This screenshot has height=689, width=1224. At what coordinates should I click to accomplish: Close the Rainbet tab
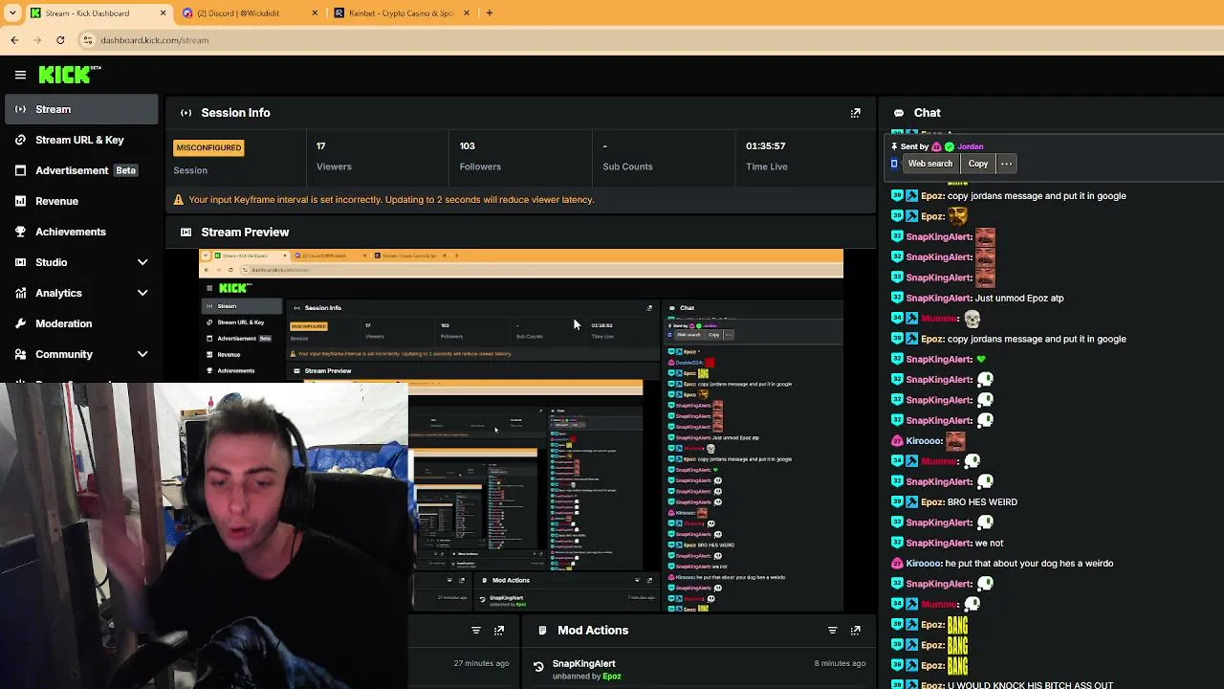coord(467,13)
